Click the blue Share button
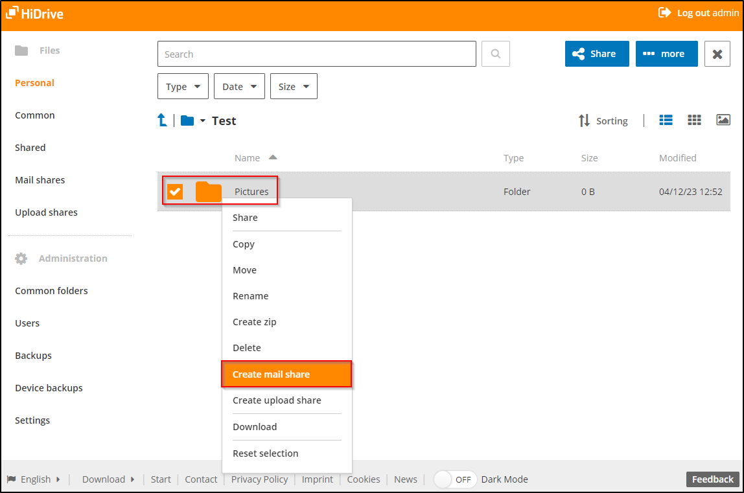744x493 pixels. pos(596,53)
